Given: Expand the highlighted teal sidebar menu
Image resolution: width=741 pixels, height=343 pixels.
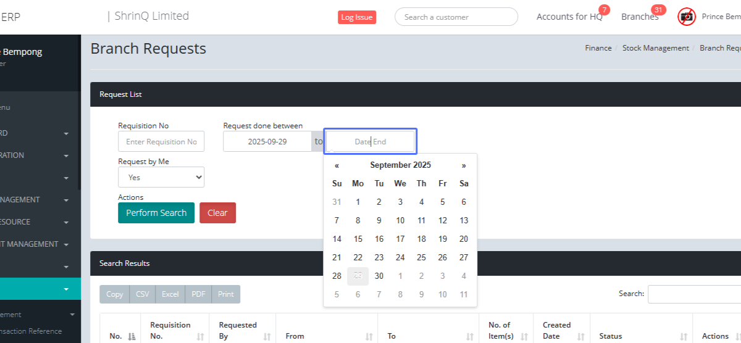Looking at the screenshot, I should (x=65, y=289).
